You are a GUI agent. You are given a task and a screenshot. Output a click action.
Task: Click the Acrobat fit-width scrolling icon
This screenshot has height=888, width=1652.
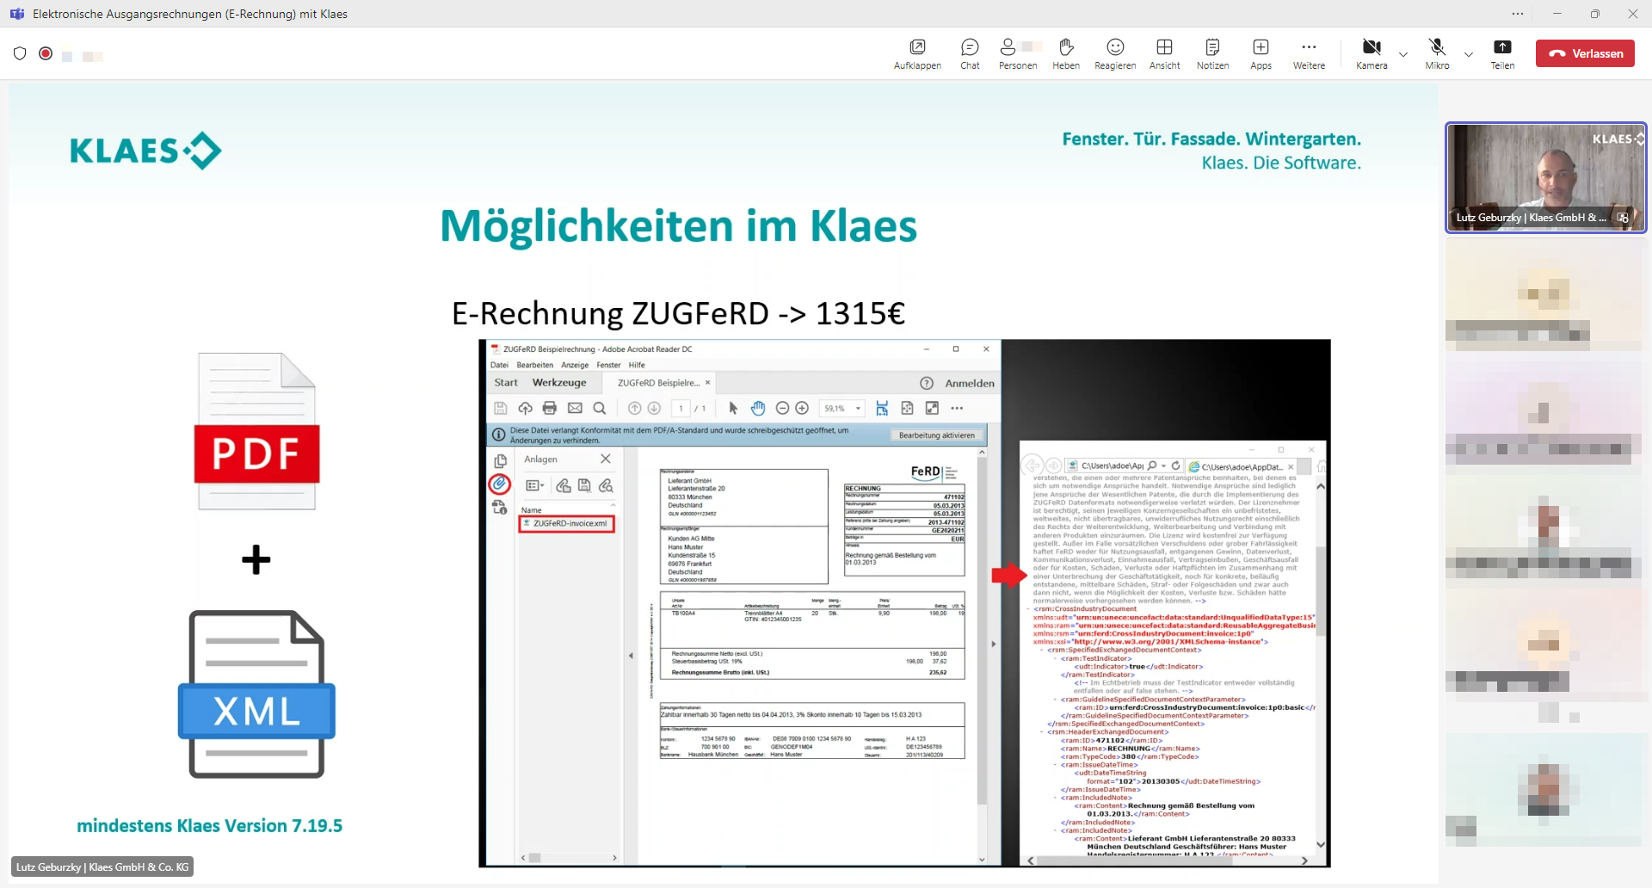click(x=882, y=408)
